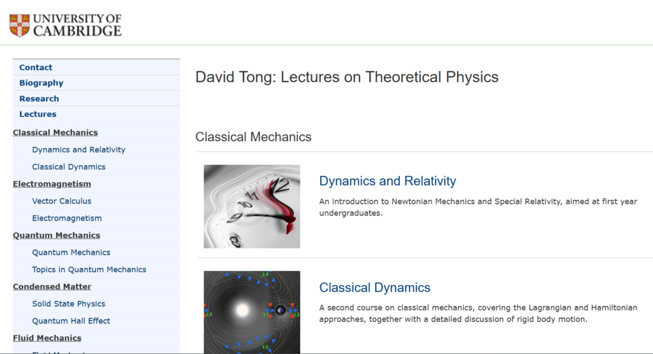Open the Electromagnetism course sidebar link

pos(67,218)
